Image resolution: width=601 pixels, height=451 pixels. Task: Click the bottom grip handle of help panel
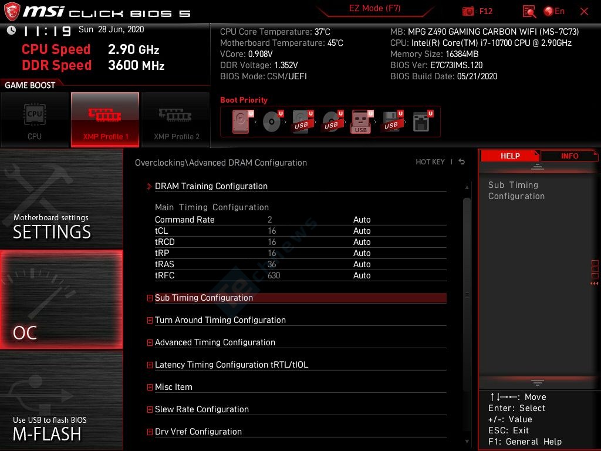pyautogui.click(x=538, y=382)
